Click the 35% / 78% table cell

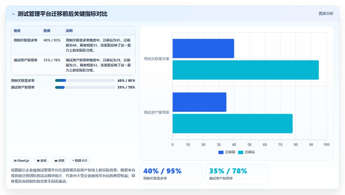point(52,60)
